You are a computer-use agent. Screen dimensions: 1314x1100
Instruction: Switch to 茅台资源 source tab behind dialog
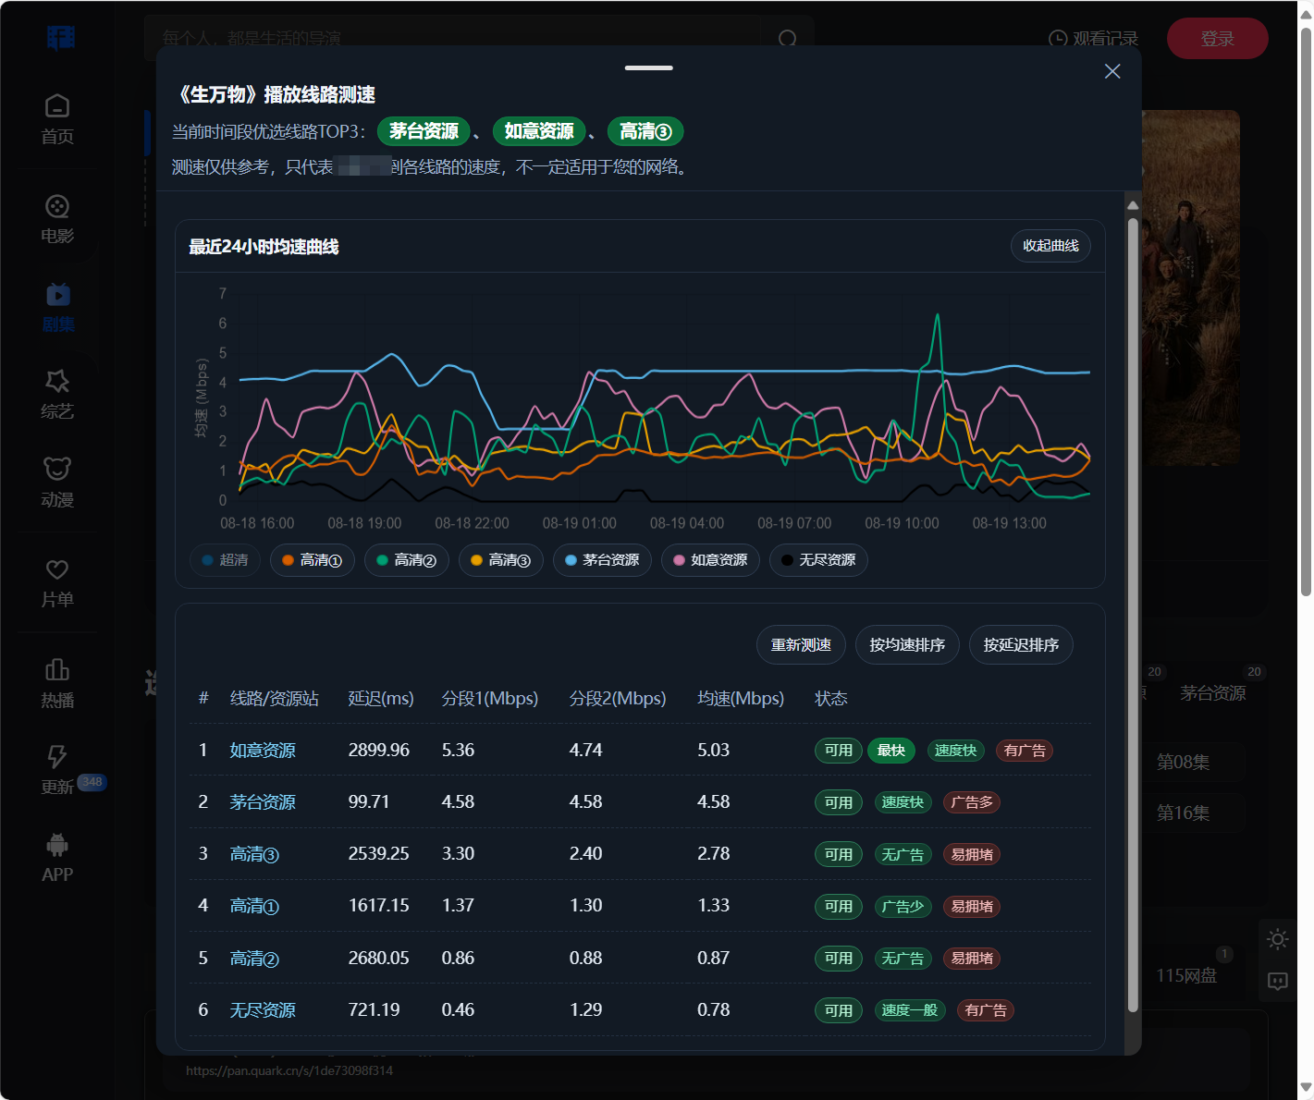[1213, 693]
